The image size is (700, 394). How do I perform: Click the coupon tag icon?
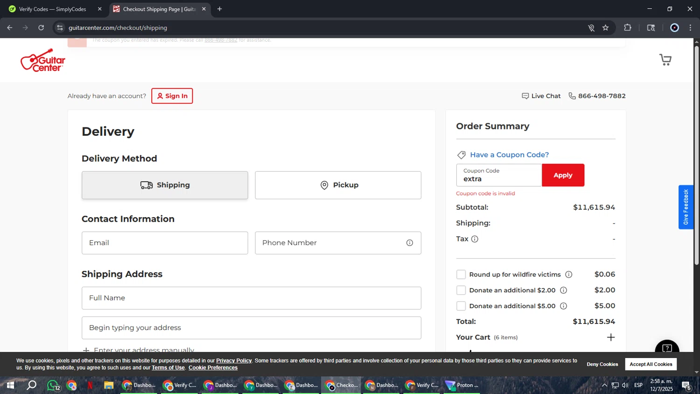(461, 155)
